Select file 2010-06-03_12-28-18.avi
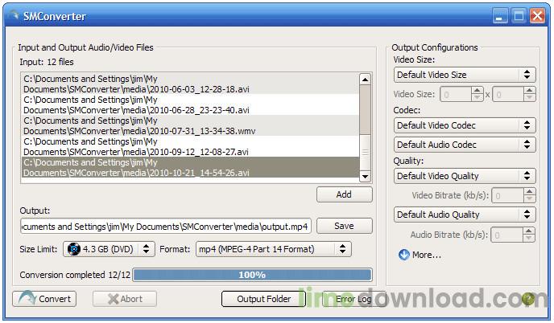Screen dimensions: 554x323 click(190, 84)
